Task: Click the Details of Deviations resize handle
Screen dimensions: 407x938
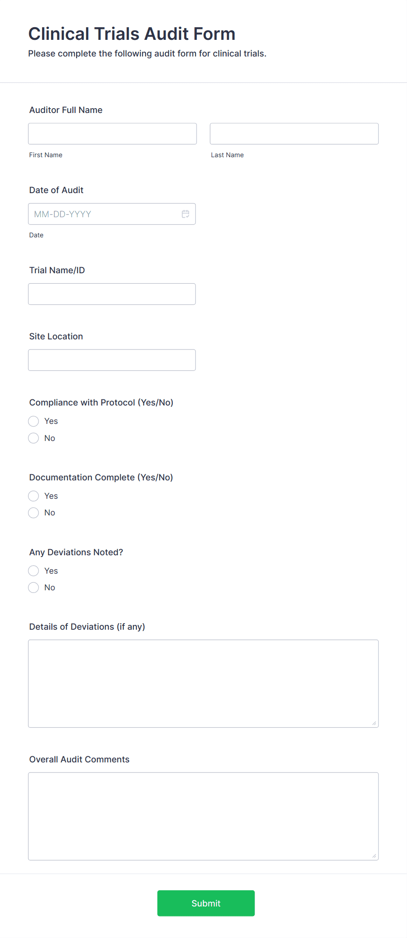Action: pyautogui.click(x=375, y=723)
